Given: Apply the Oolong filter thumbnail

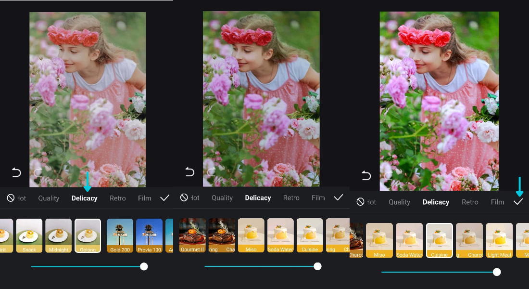Looking at the screenshot, I should tap(88, 236).
